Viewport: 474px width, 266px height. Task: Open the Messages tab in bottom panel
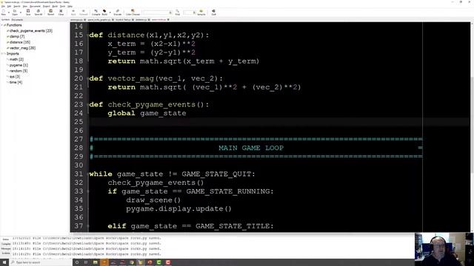coord(6,249)
